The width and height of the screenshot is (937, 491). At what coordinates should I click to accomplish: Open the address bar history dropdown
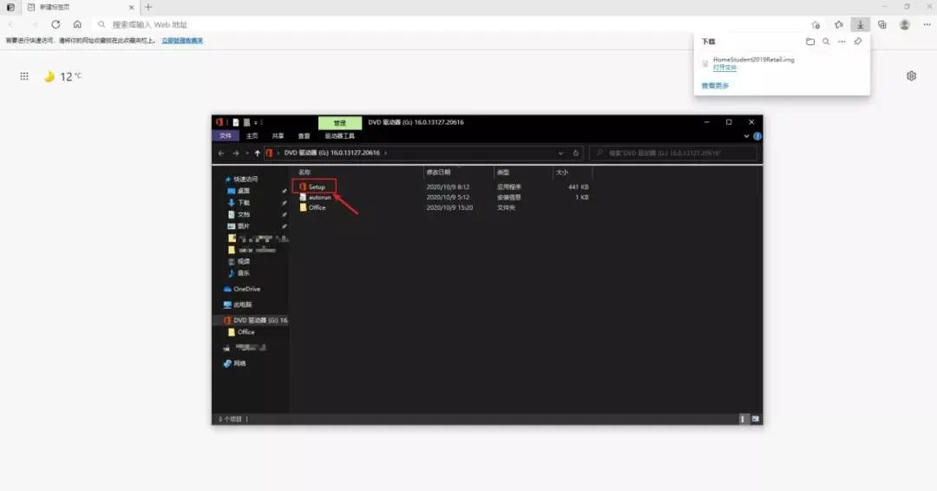(x=560, y=154)
